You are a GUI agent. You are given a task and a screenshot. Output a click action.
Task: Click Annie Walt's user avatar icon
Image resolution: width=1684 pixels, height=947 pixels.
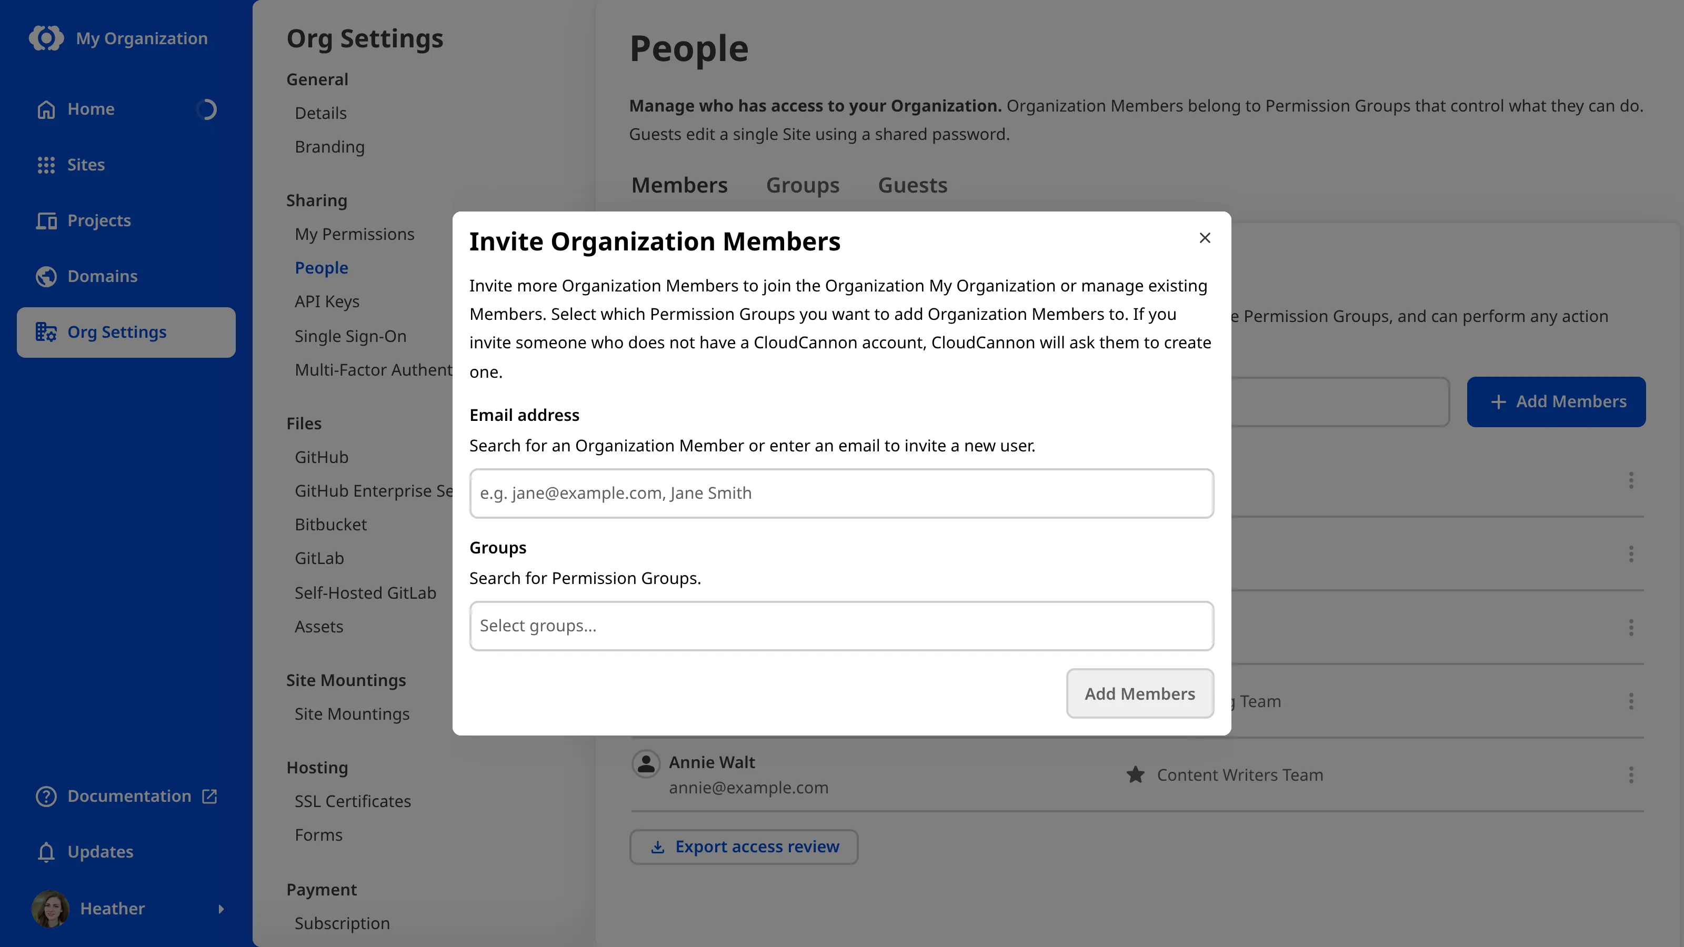646,763
